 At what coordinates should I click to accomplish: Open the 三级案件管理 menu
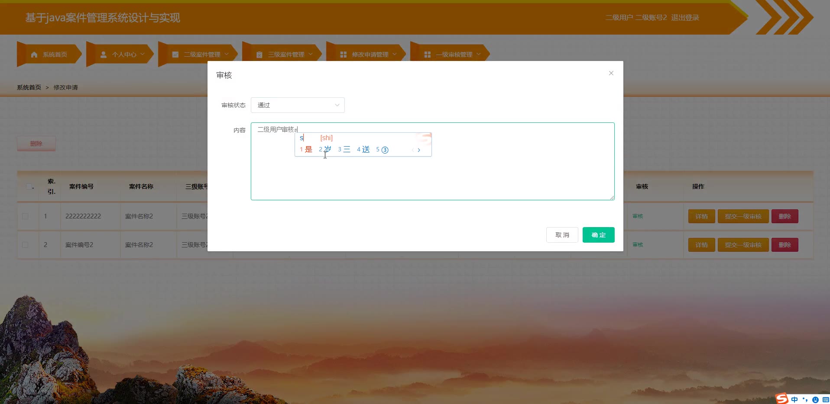pos(282,55)
